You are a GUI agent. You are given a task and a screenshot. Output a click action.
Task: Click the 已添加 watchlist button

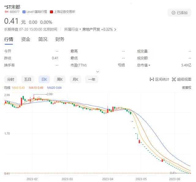(x=179, y=13)
